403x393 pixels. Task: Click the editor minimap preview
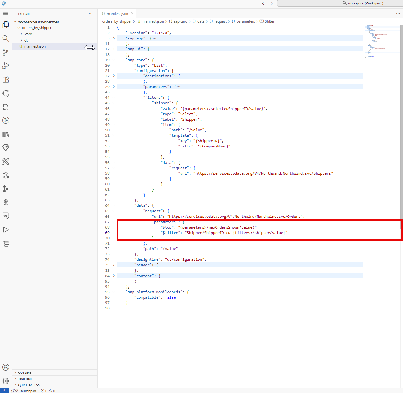(381, 41)
